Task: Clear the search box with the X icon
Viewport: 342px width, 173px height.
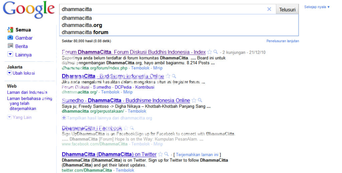Action: click(x=269, y=9)
